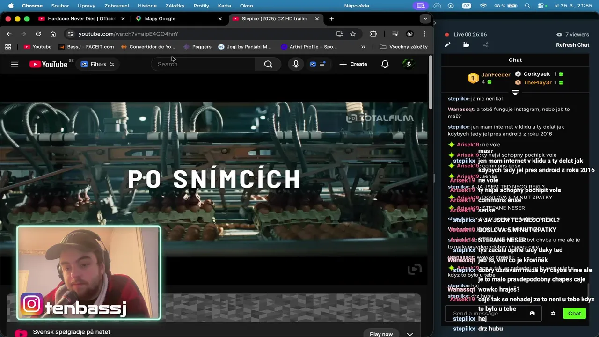Viewport: 599px width, 337px height.
Task: Open the Chrome extensions puzzle icon
Action: coord(373,34)
